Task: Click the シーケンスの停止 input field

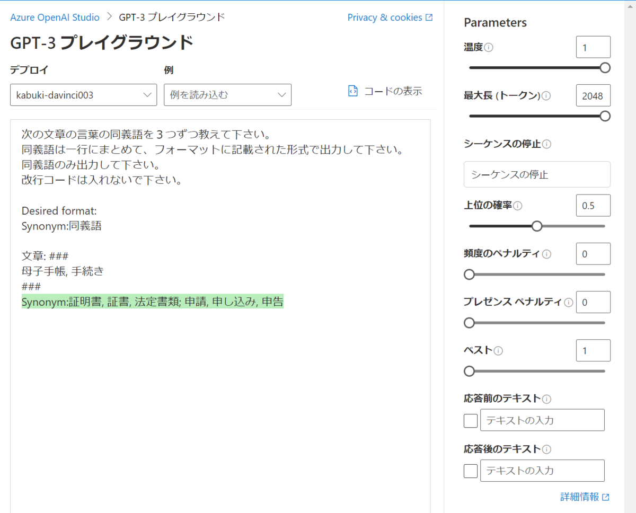Action: pyautogui.click(x=537, y=174)
